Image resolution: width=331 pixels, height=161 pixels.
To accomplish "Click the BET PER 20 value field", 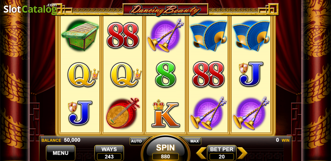I will (x=222, y=157).
